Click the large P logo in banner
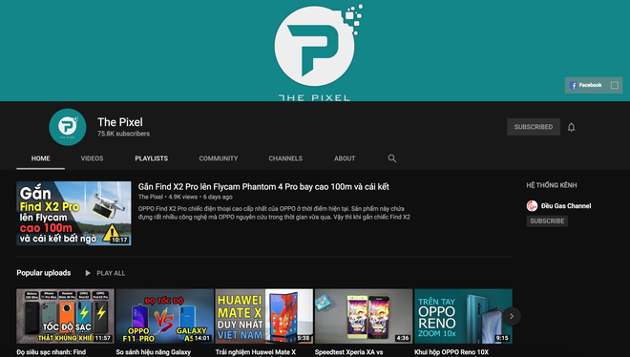The width and height of the screenshot is (630, 357). [x=315, y=46]
